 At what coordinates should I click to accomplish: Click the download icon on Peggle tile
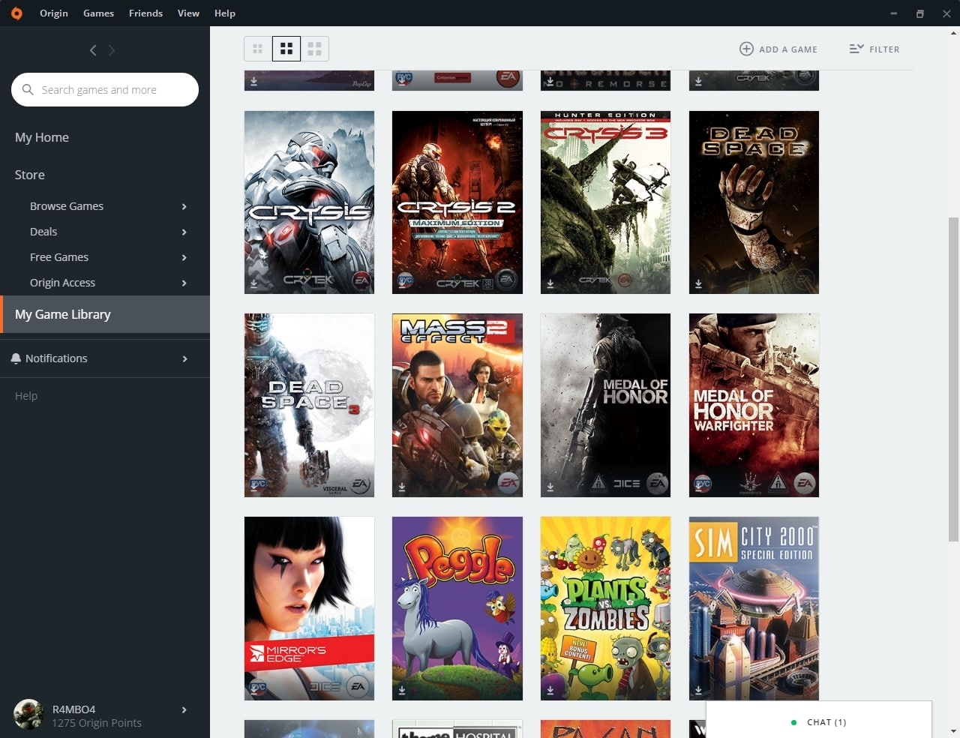402,690
